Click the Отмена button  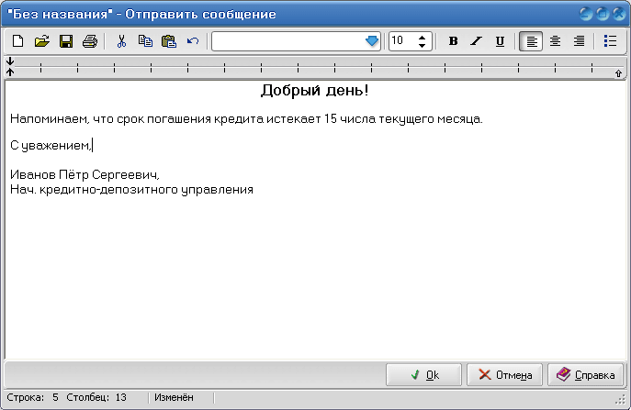point(504,374)
